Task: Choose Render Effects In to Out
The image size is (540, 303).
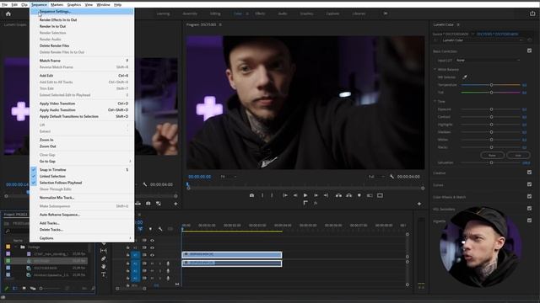Action: click(82, 20)
